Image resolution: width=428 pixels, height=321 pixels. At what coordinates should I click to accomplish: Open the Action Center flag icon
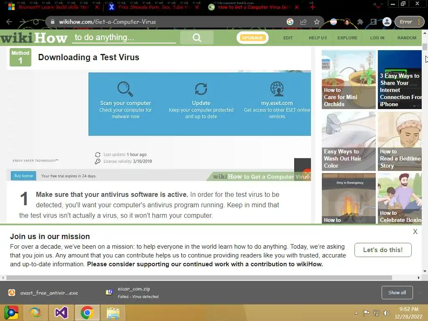pos(366,313)
